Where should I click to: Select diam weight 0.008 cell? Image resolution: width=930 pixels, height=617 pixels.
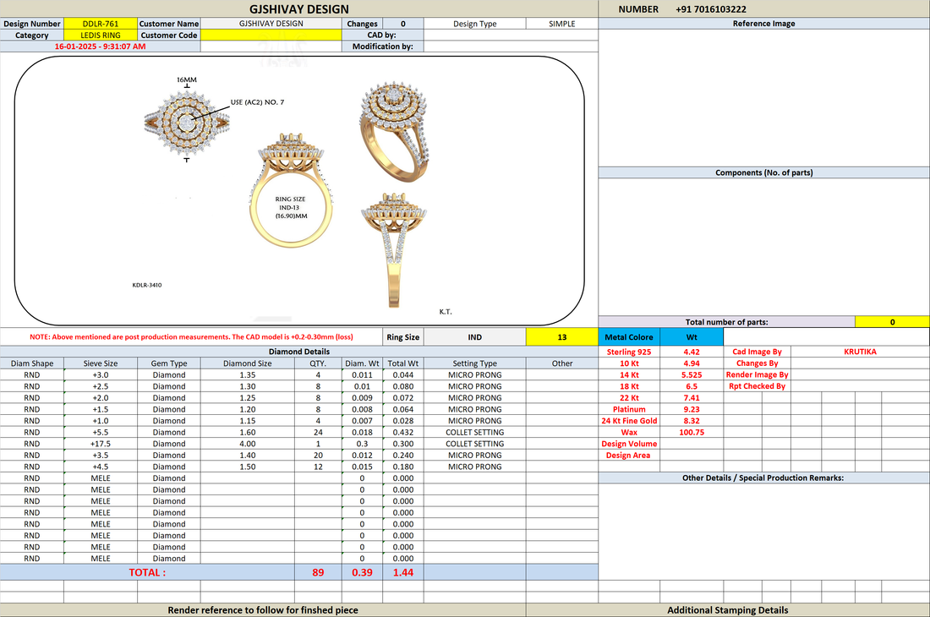(363, 410)
